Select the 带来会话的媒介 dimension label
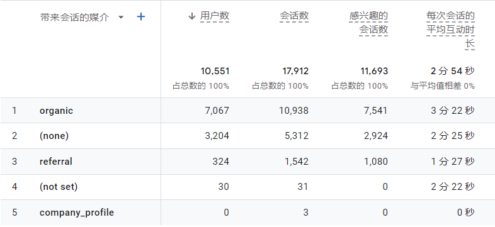 pyautogui.click(x=74, y=18)
